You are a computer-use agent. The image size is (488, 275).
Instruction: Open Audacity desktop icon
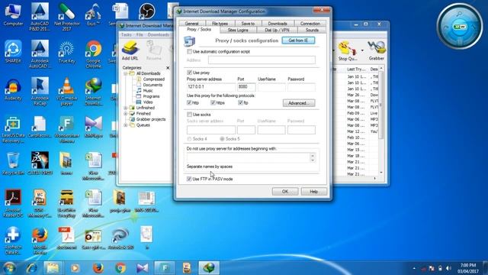tap(13, 89)
